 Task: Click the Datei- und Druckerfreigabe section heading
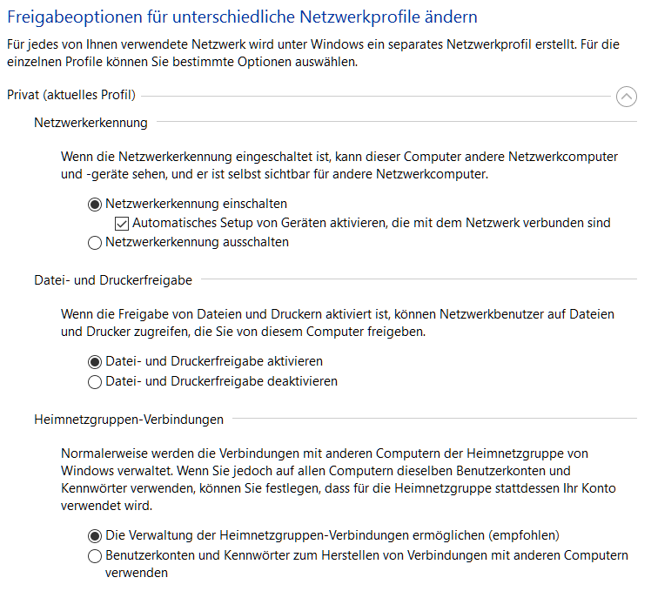tap(113, 280)
